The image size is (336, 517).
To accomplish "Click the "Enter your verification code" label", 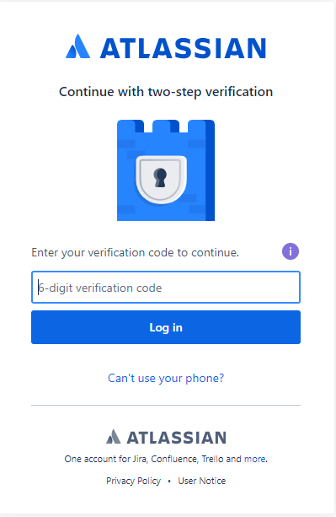I will 136,252.
